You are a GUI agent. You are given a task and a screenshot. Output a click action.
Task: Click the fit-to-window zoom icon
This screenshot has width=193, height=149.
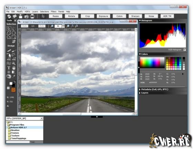pos(72,26)
